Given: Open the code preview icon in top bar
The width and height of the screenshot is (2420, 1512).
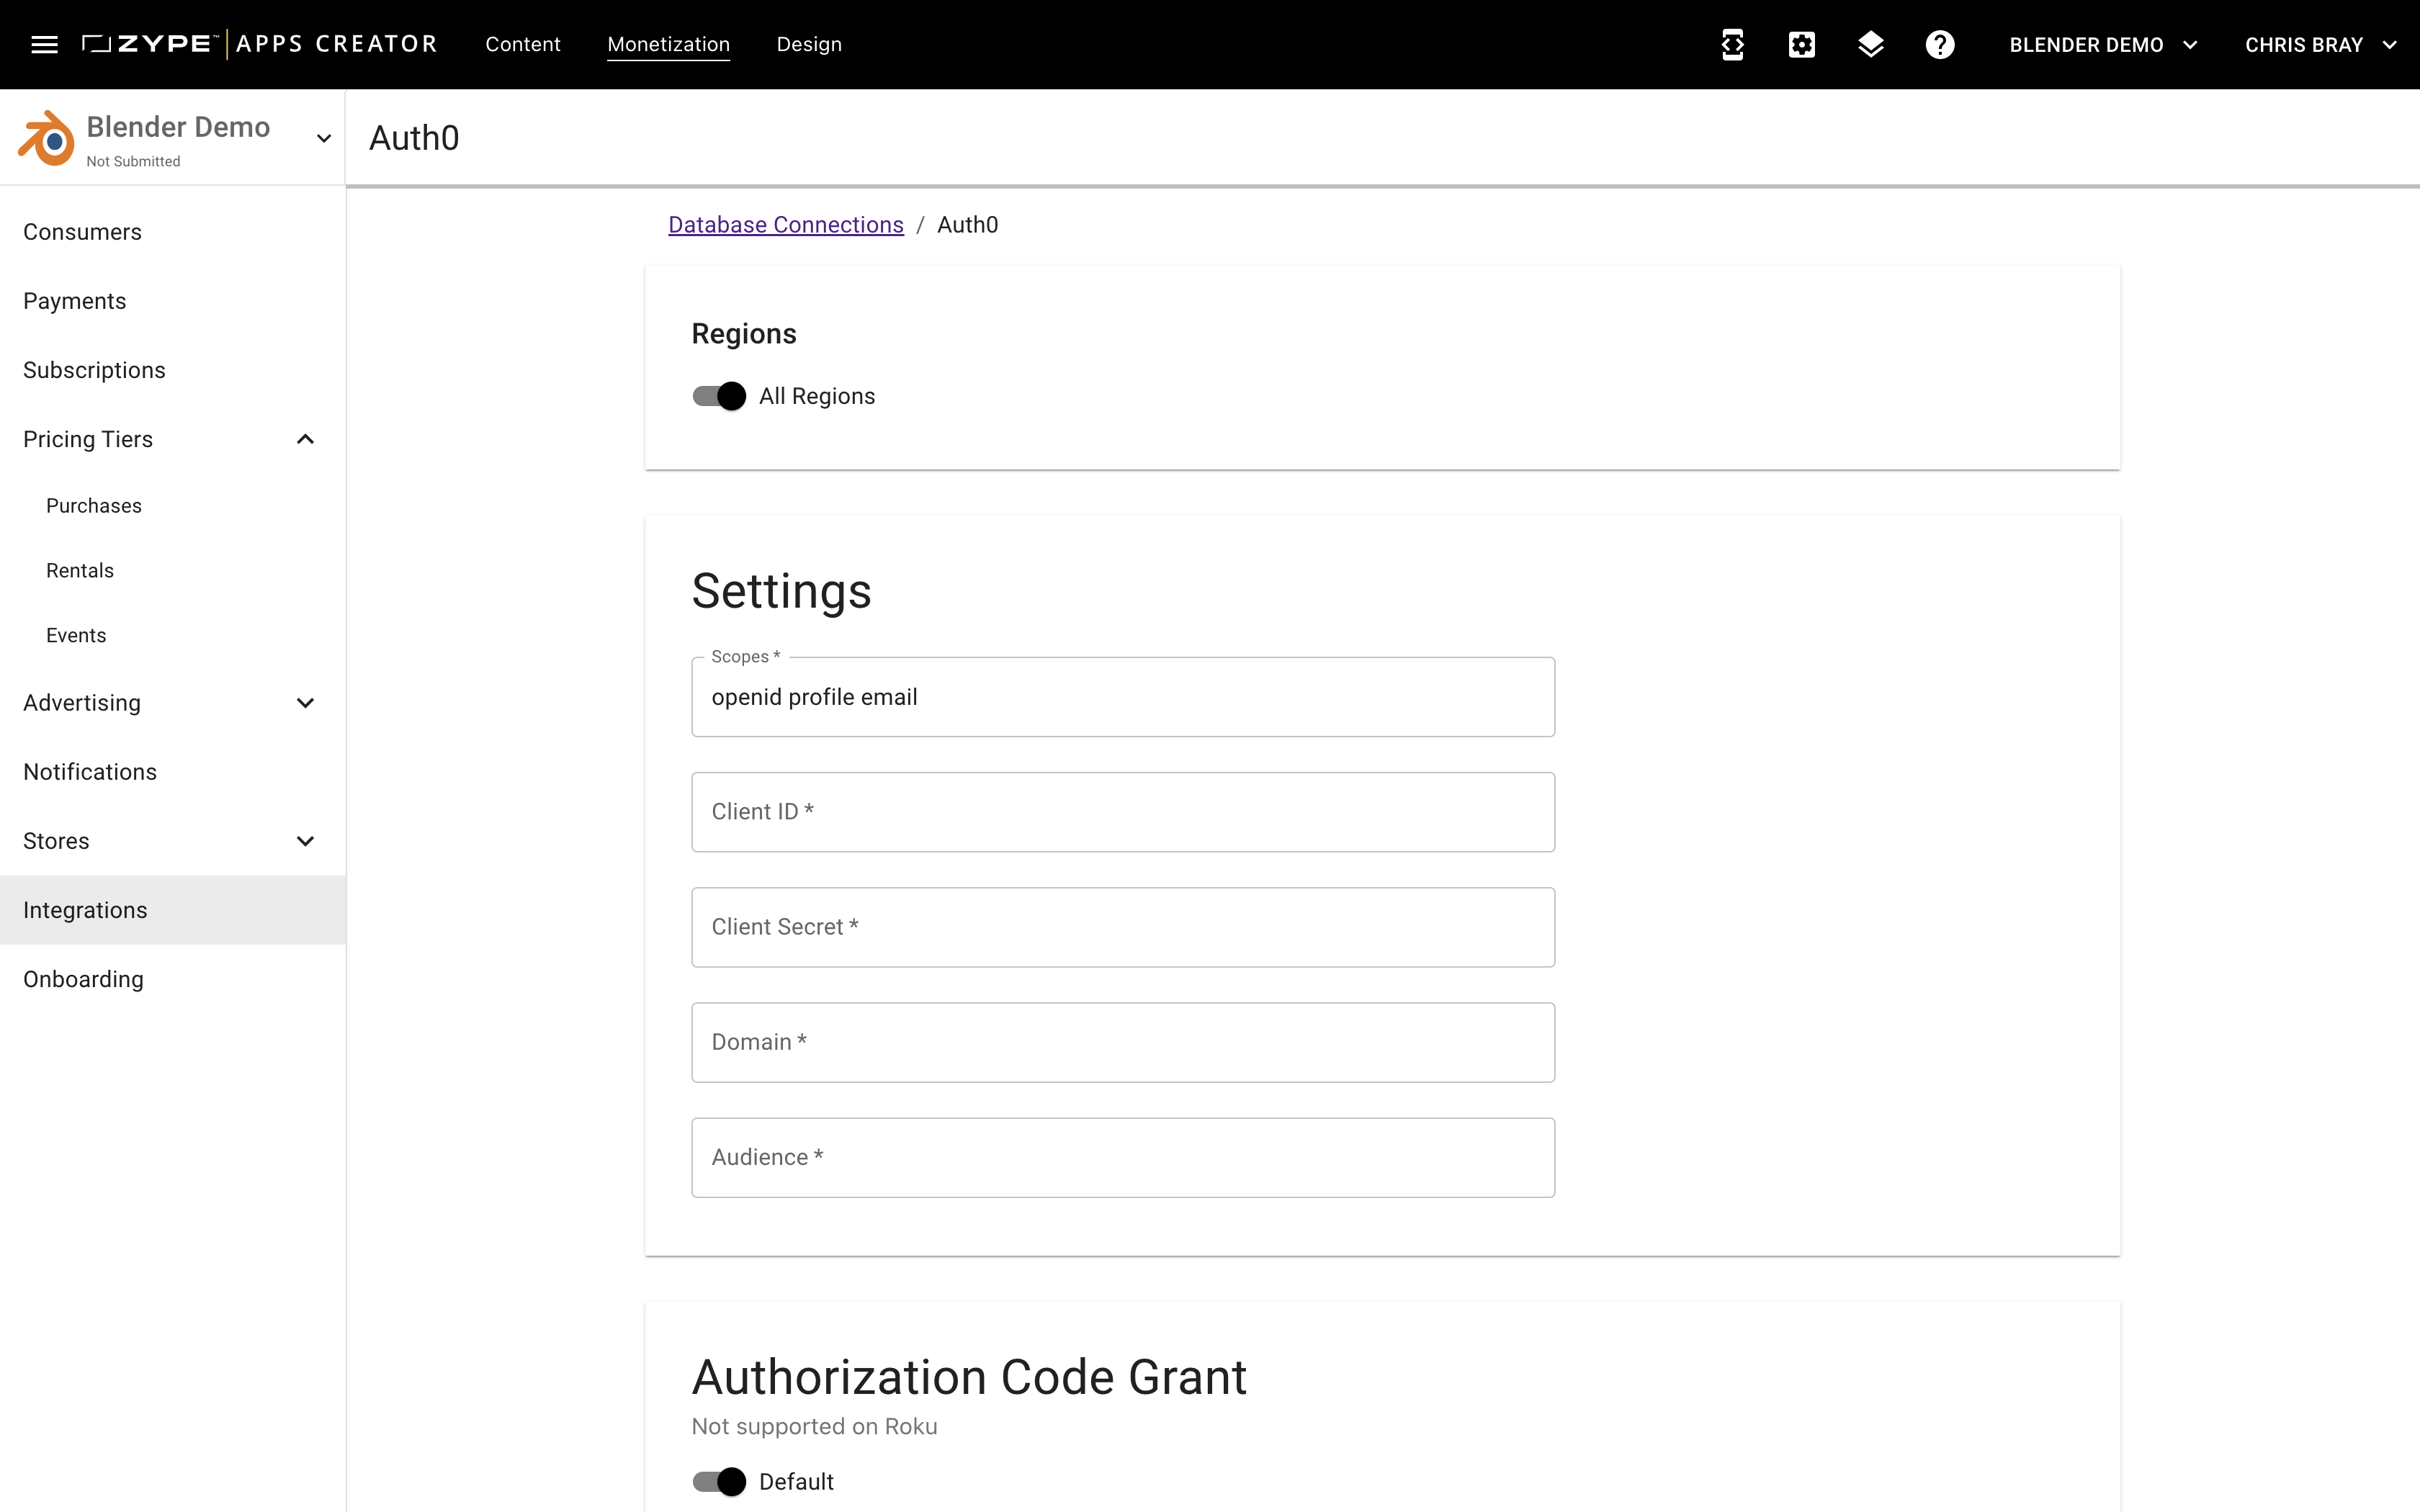Looking at the screenshot, I should click(x=1732, y=44).
